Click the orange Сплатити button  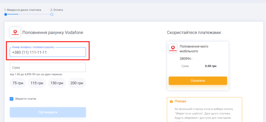[x=198, y=81]
